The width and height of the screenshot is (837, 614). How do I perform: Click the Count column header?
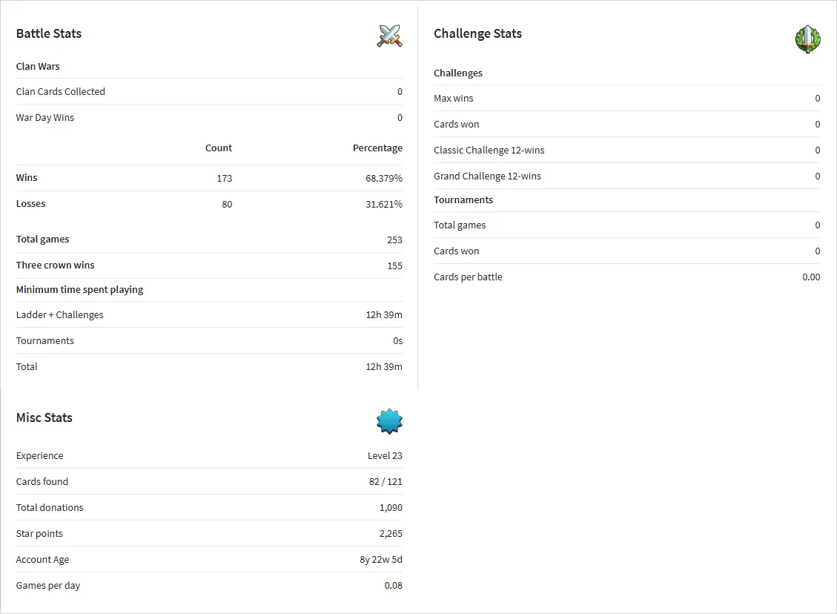pyautogui.click(x=219, y=148)
